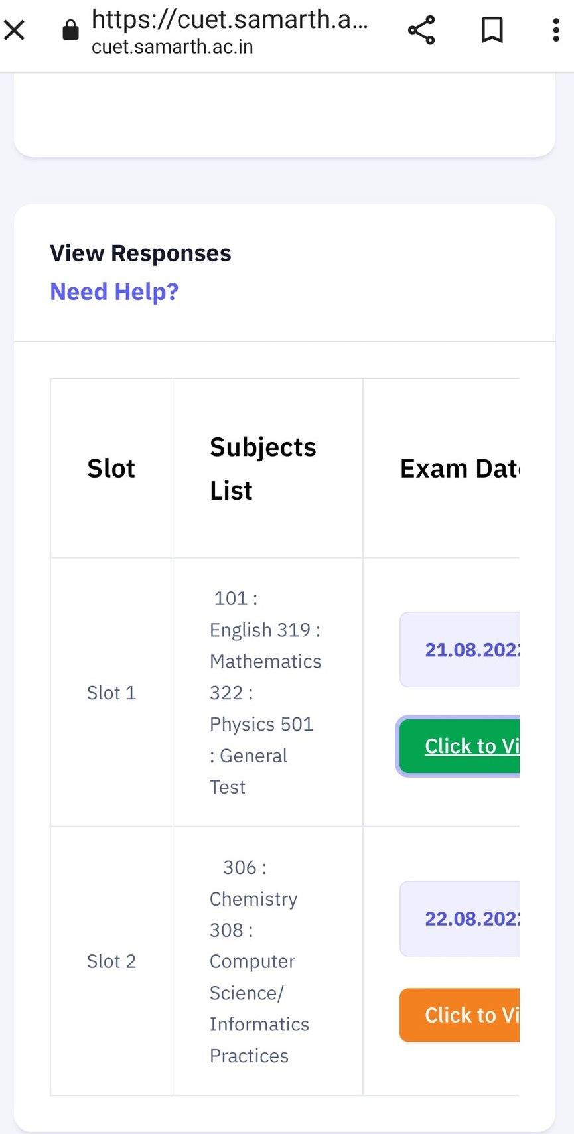The image size is (574, 1134).
Task: Tap the share icon
Action: 421,30
